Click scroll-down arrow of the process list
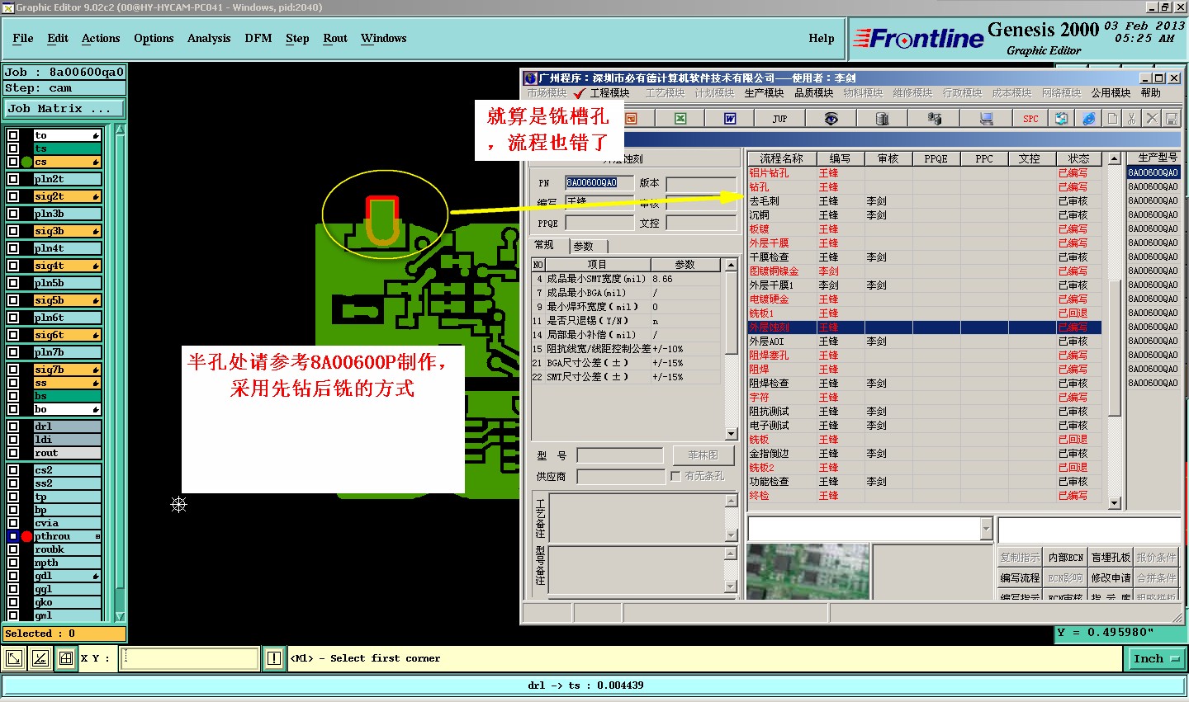The image size is (1189, 702). coord(1114,503)
